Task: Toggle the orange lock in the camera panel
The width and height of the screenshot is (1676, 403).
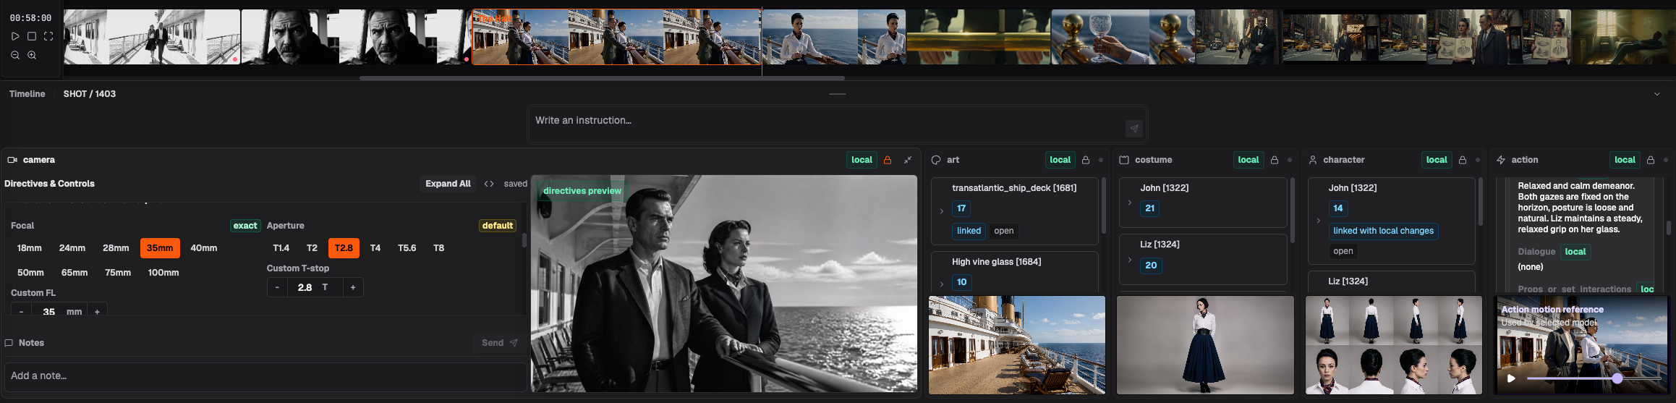Action: click(x=888, y=160)
